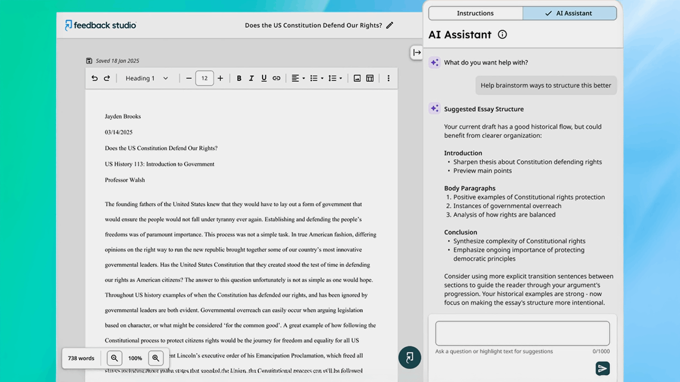Insert a table
The image size is (680, 382).
point(370,78)
